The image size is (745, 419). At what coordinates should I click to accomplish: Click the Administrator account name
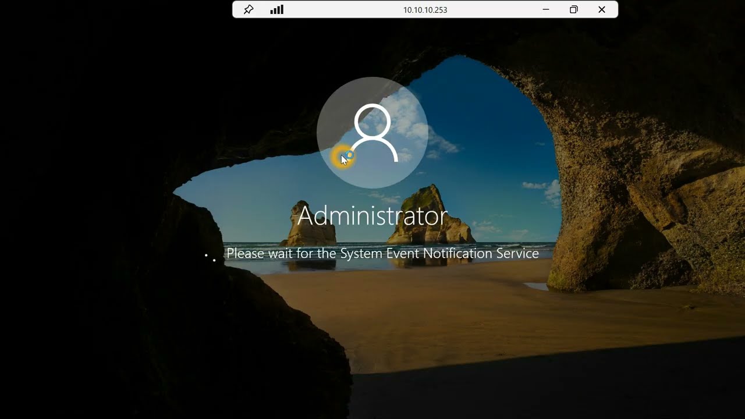pos(372,215)
